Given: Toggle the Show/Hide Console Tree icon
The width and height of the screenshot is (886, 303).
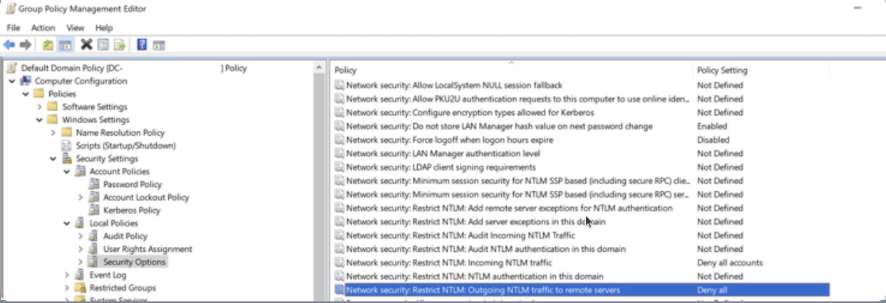Looking at the screenshot, I should tap(65, 46).
